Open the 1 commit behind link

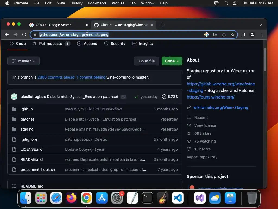click(x=91, y=77)
